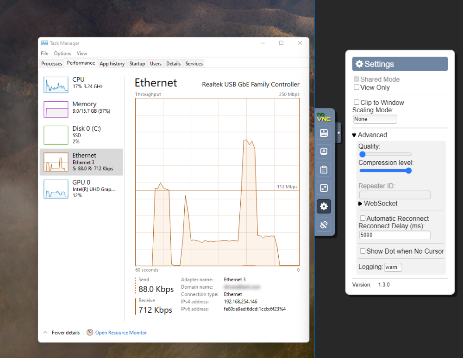Click Realtek USB GbE Family Controller text
Image resolution: width=463 pixels, height=358 pixels.
coord(250,84)
